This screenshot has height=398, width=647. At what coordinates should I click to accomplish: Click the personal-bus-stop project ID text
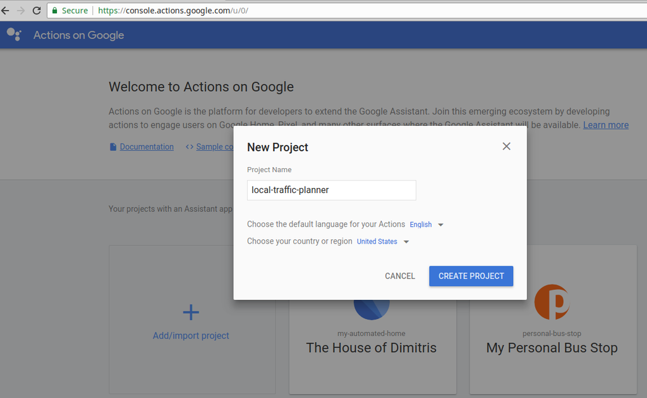click(x=552, y=333)
